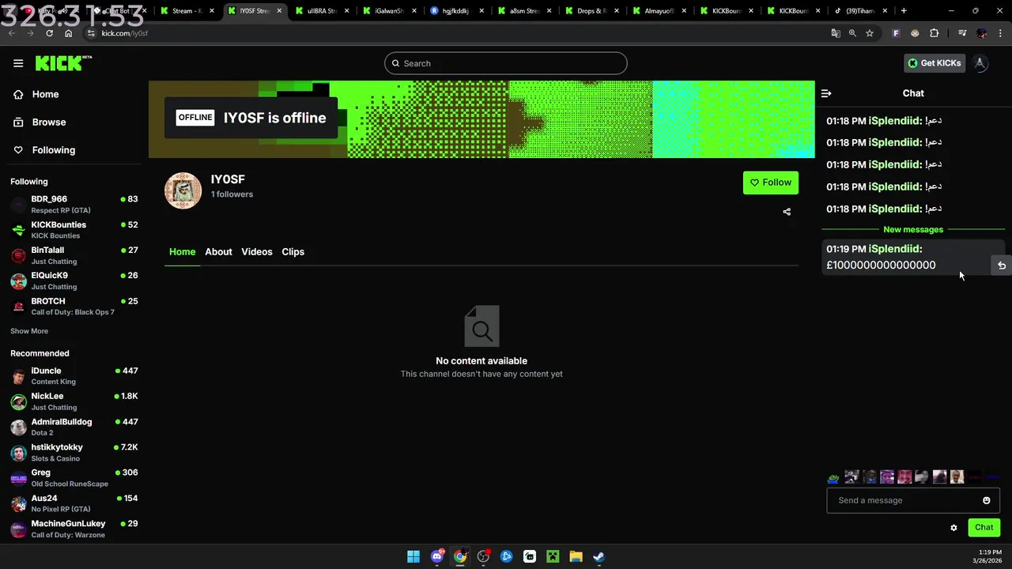Open MachineGunLukey recommended channel

[74, 529]
